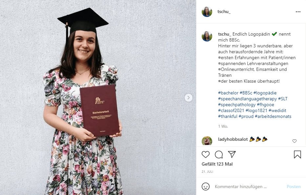Viewport: 306px width, 195px height.
Task: Open the #speechandlanguagetherapy hashtag
Action: [x=247, y=99]
